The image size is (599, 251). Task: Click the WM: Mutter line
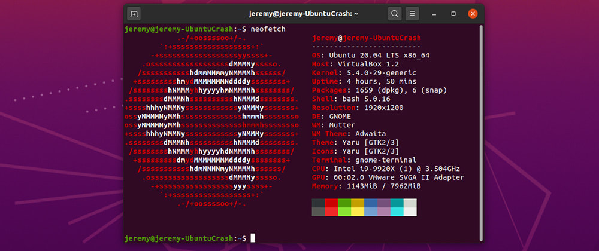[334, 125]
